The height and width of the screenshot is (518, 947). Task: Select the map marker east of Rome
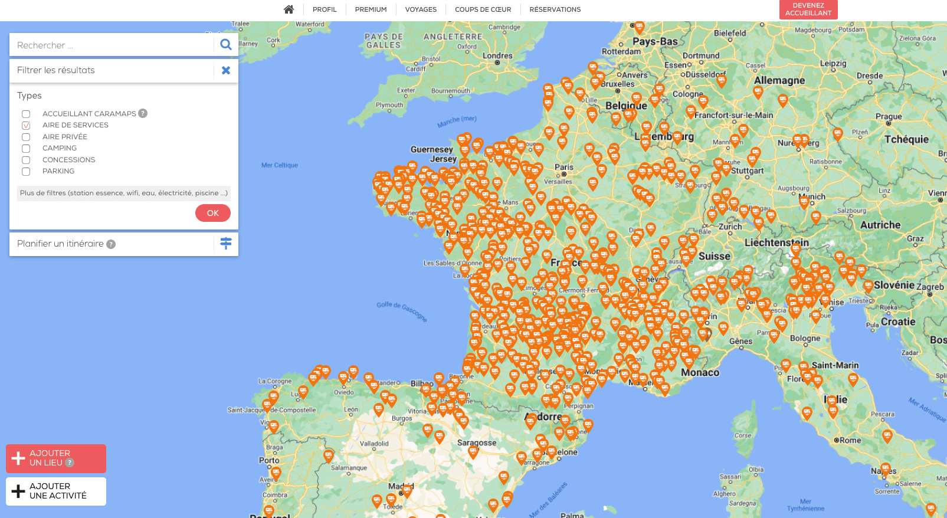coord(887,436)
